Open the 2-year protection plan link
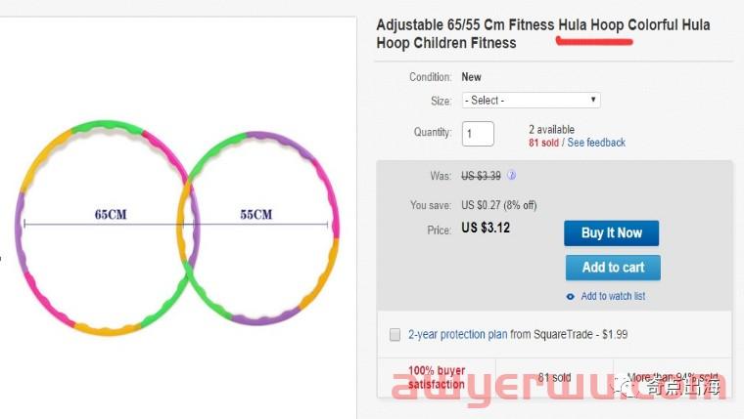This screenshot has width=744, height=419. point(457,334)
